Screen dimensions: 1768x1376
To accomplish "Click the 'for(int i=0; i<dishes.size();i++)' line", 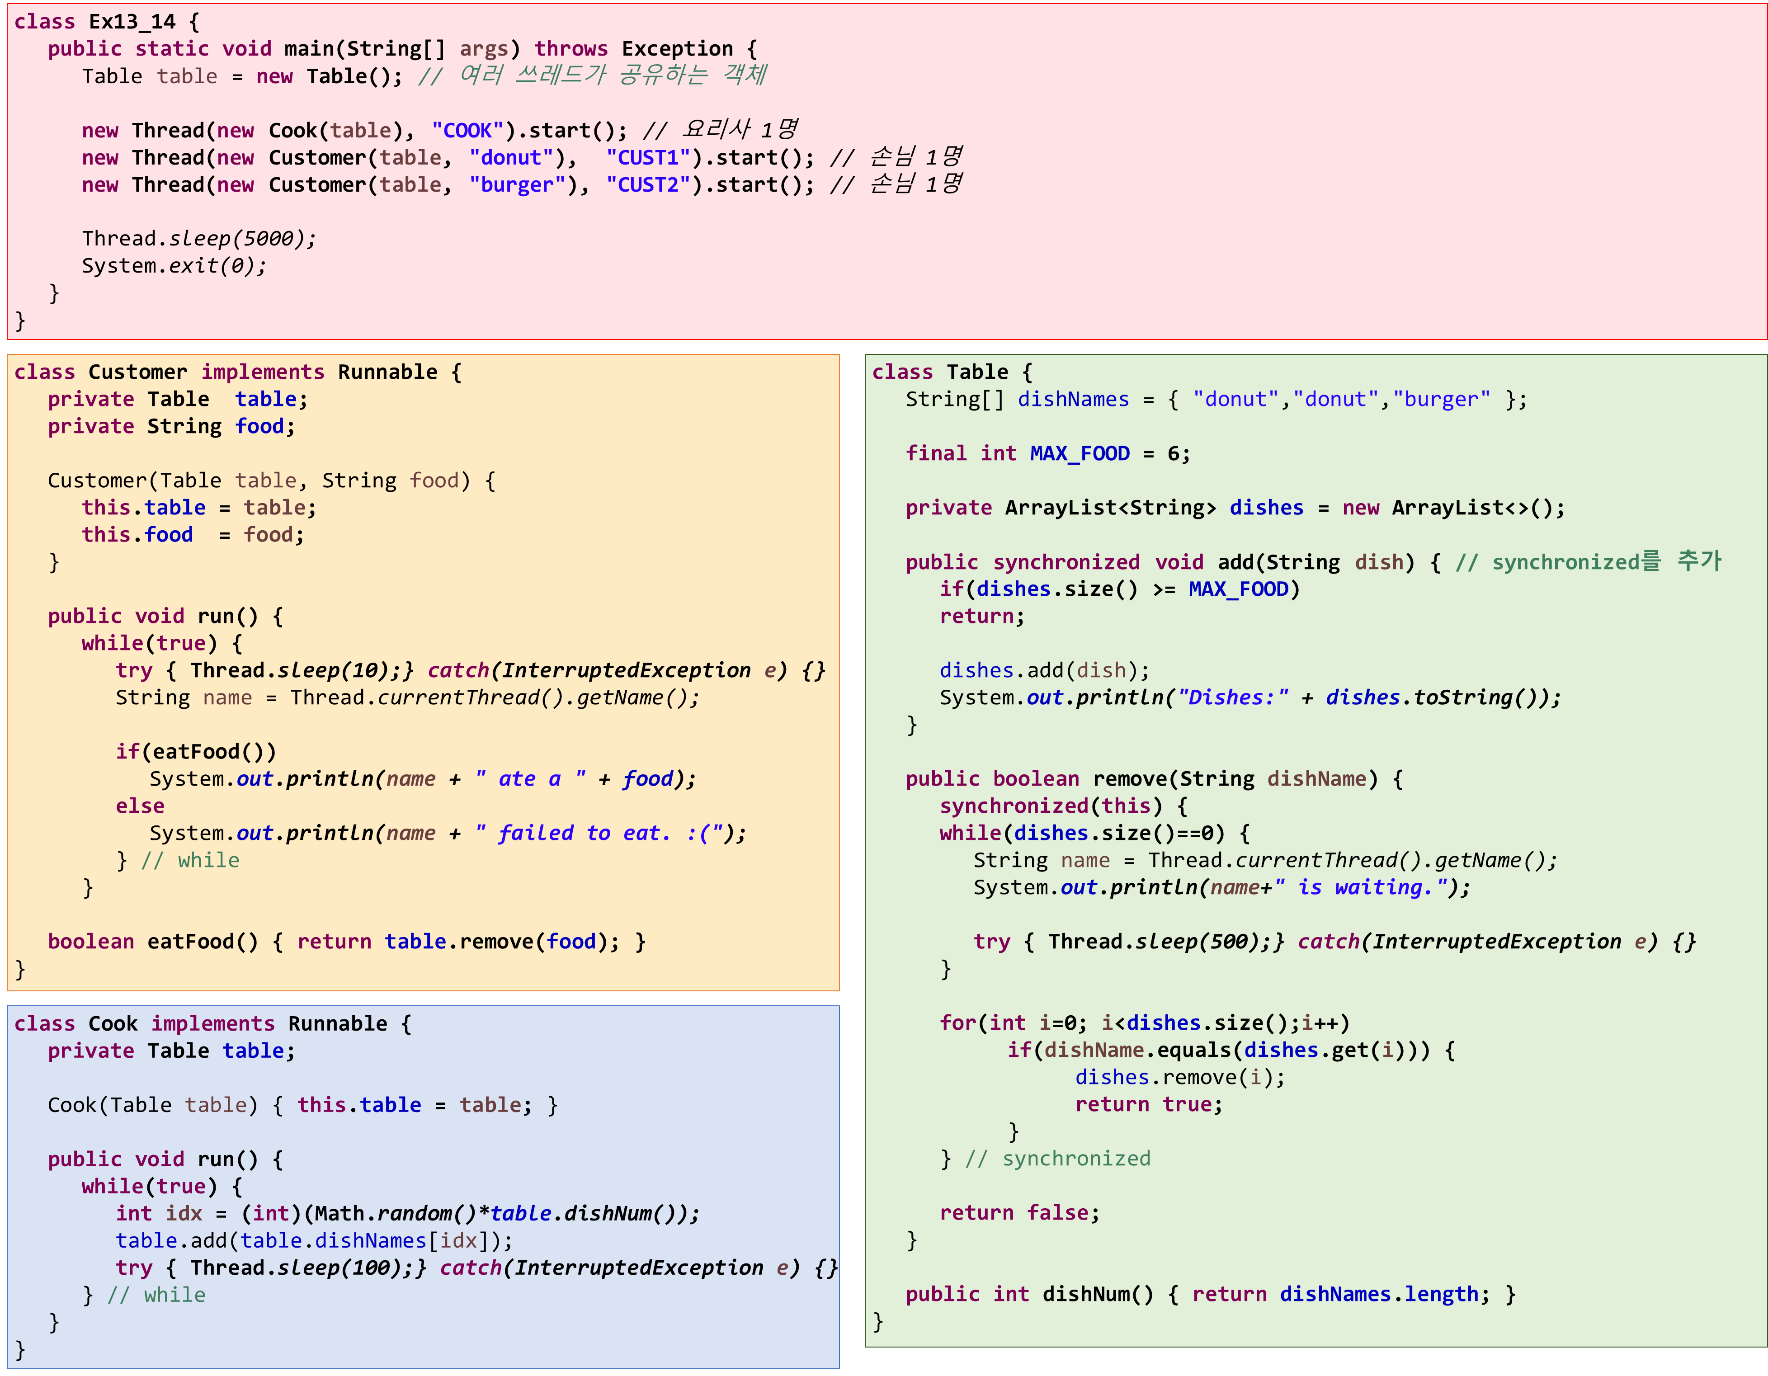I will [1145, 1024].
